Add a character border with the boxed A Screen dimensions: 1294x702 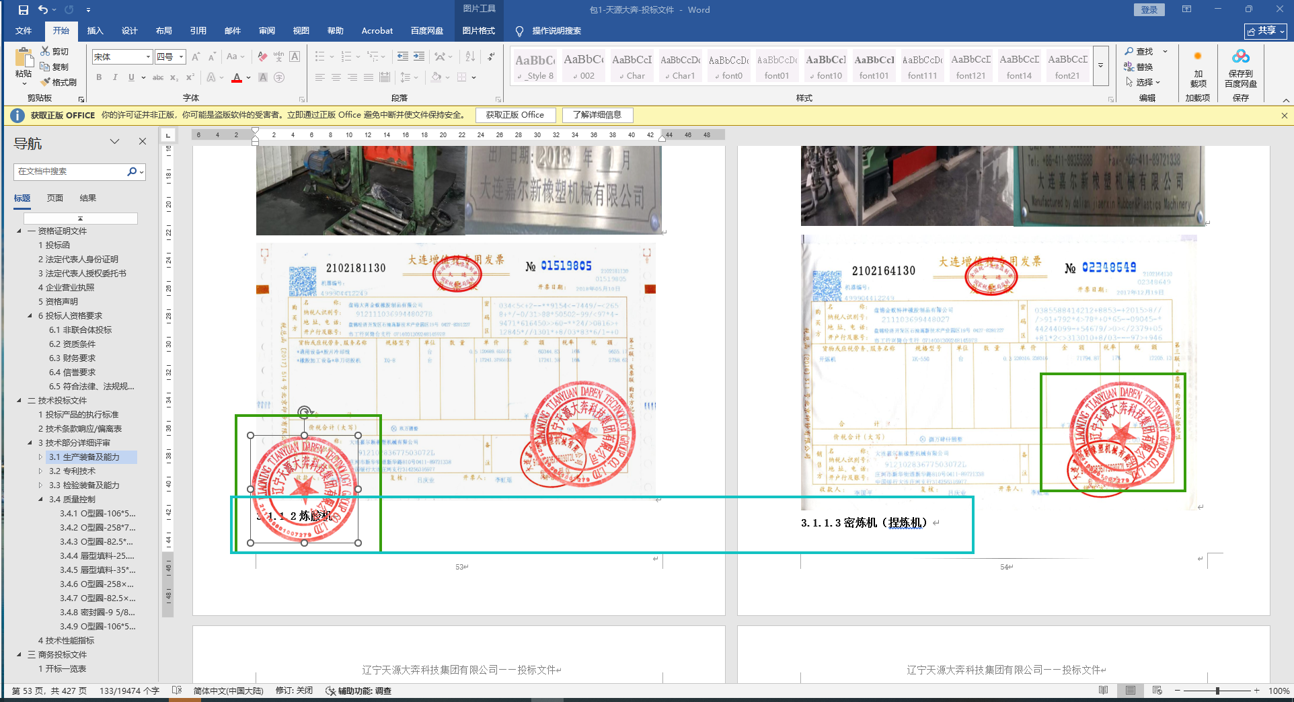point(295,57)
